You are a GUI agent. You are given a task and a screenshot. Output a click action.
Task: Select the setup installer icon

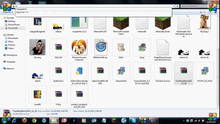click(142, 47)
